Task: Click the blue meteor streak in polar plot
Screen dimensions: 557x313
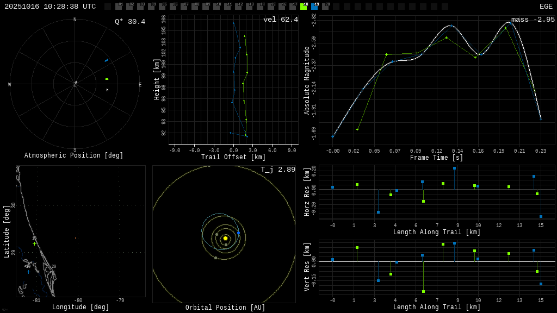Action: tap(107, 60)
